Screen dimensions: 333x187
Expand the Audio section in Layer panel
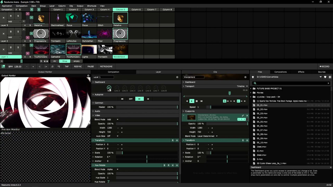(x=93, y=111)
